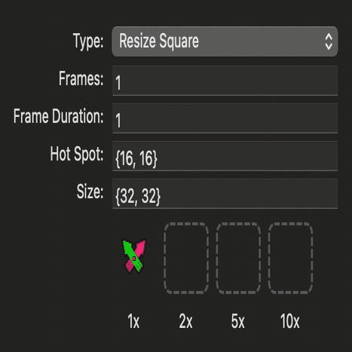Select the empty 5x image well
352x352 pixels.
tap(238, 258)
